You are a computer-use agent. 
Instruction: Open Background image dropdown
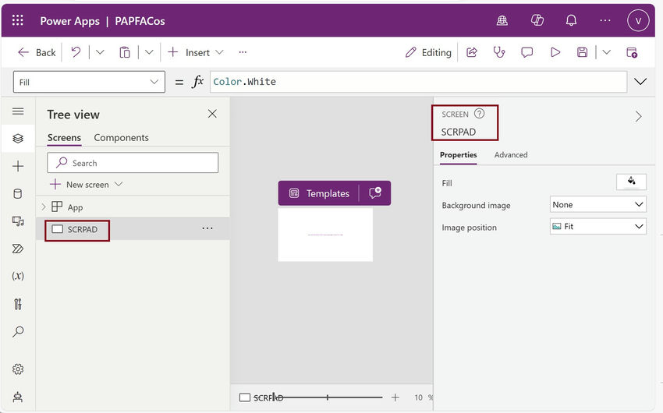point(598,205)
